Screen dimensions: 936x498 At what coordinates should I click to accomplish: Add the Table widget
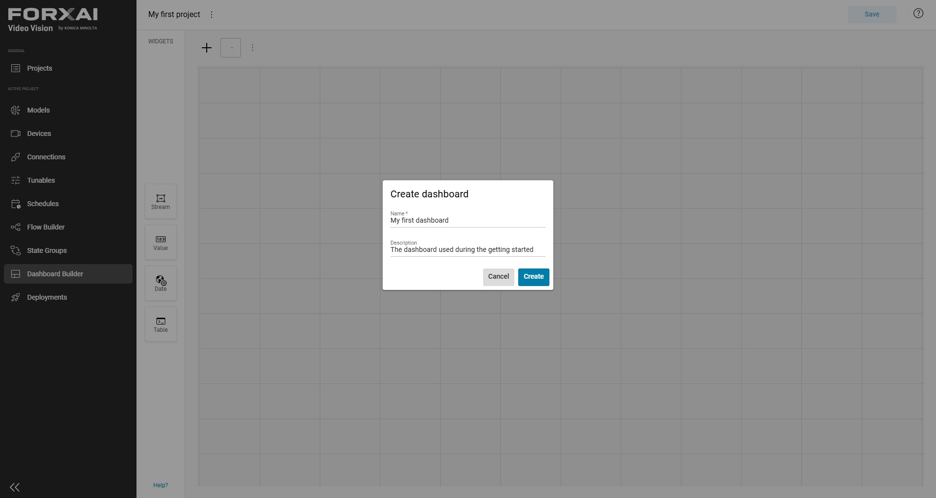[161, 324]
